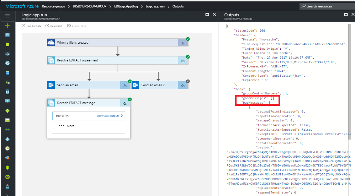355x196 pixels.
Task: Expand the Send an email 2 step
Action: (160, 85)
